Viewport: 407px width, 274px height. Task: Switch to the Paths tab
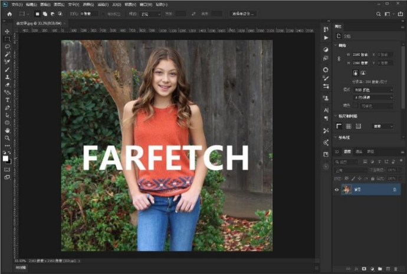(x=370, y=151)
